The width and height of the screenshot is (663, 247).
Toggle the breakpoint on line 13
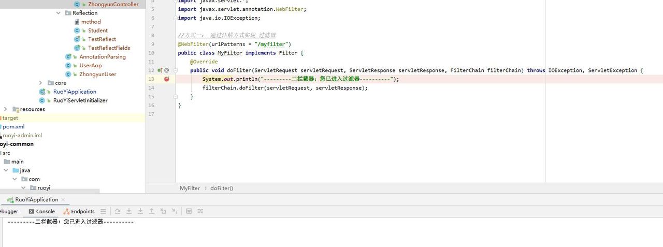(x=167, y=79)
